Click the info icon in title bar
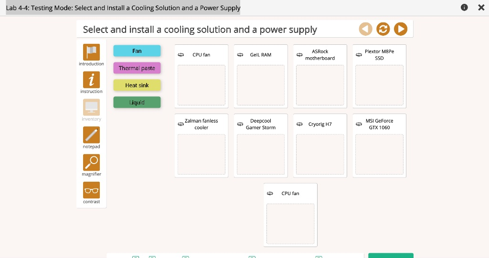 tap(464, 8)
